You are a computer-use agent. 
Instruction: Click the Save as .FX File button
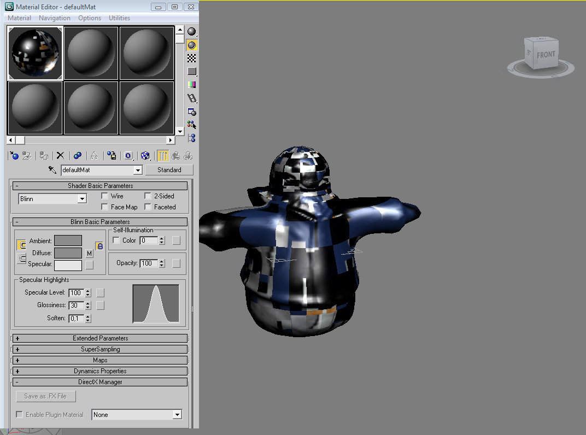pos(45,396)
